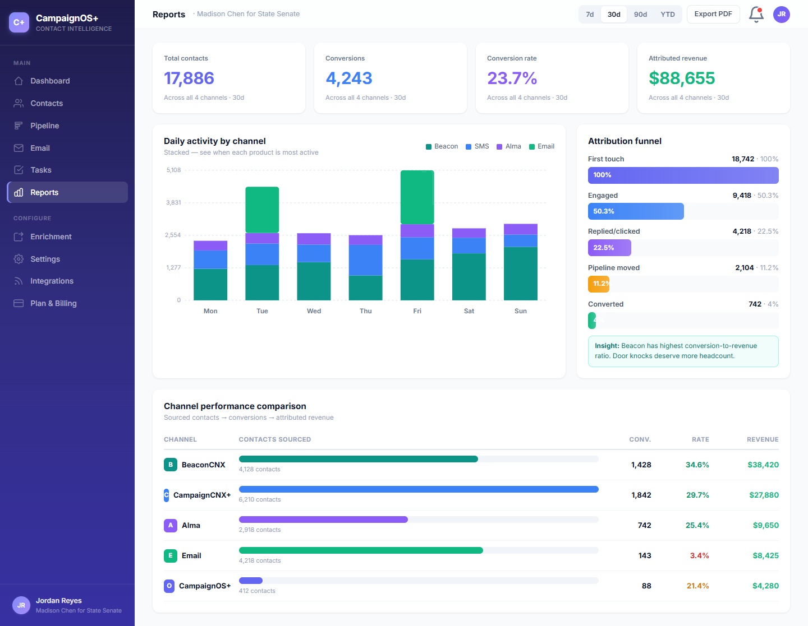Click Email rate 3.4% cell
Viewport: 808px width, 626px height.
(699, 555)
